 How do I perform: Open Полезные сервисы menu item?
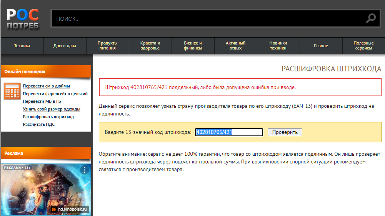point(363,46)
